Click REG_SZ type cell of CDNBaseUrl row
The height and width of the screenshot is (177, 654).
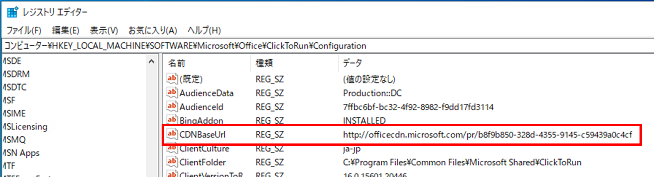[270, 135]
